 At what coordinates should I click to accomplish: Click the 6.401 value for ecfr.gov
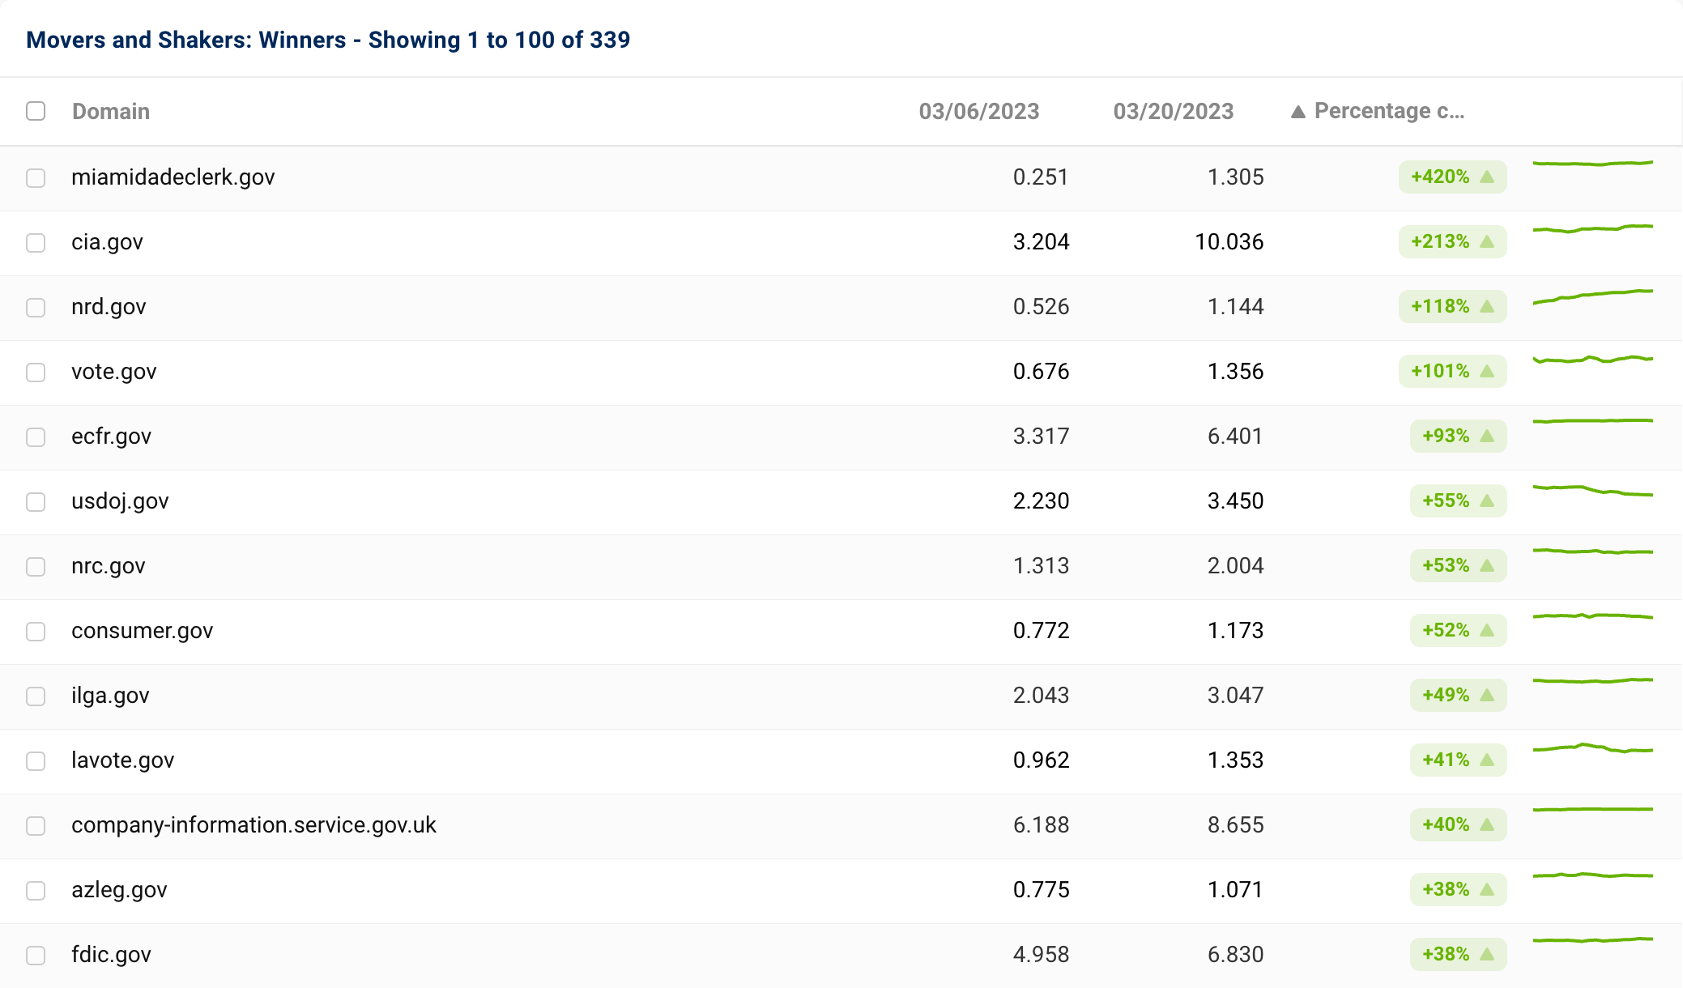point(1235,436)
